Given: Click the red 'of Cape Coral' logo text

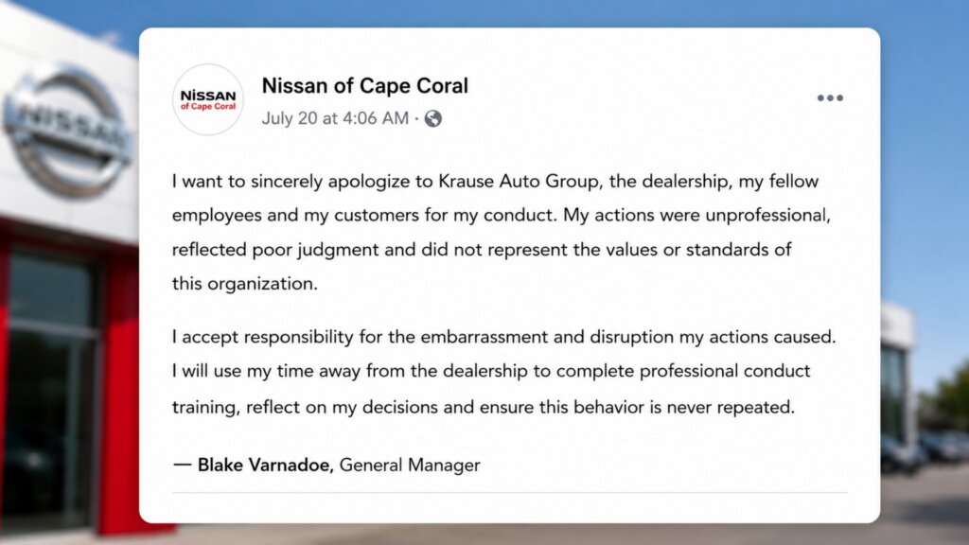Looking at the screenshot, I should point(207,106).
